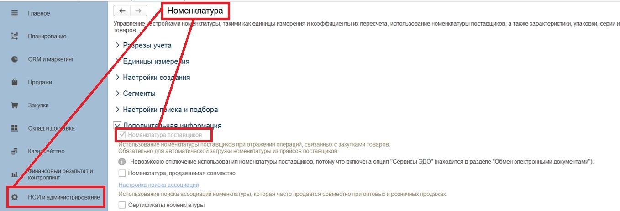Click the Склад и доставка grid icon
The image size is (620, 211).
tap(15, 128)
